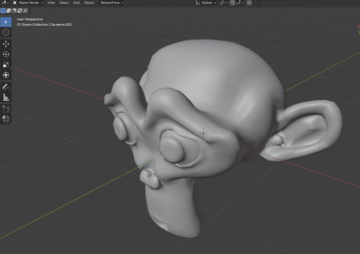The width and height of the screenshot is (360, 254).
Task: Select the 3D Cursor tool
Action: pyautogui.click(x=6, y=32)
